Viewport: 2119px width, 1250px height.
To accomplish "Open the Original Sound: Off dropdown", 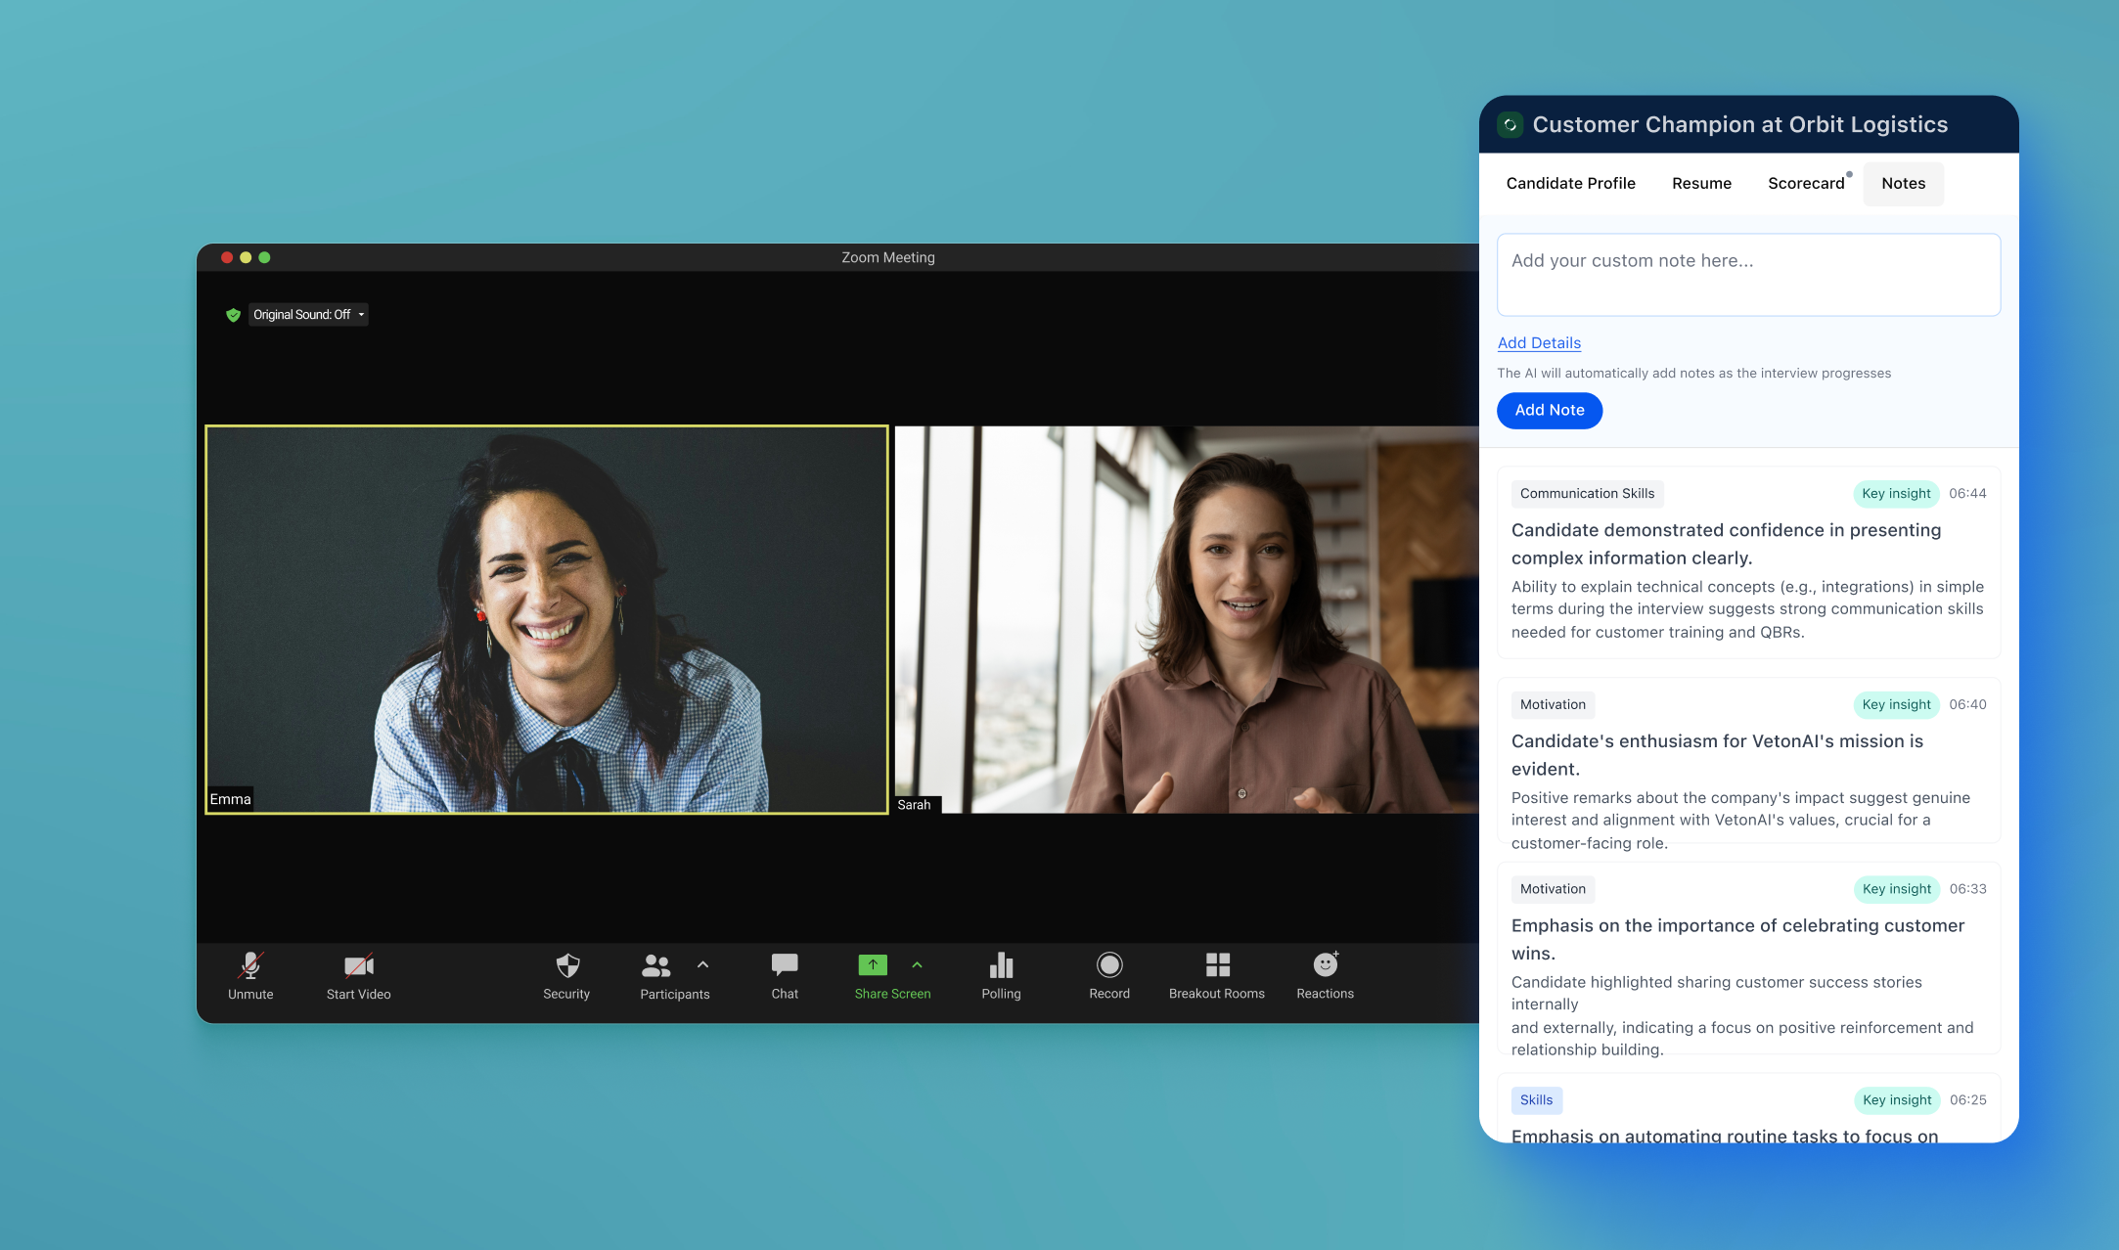I will [x=308, y=315].
